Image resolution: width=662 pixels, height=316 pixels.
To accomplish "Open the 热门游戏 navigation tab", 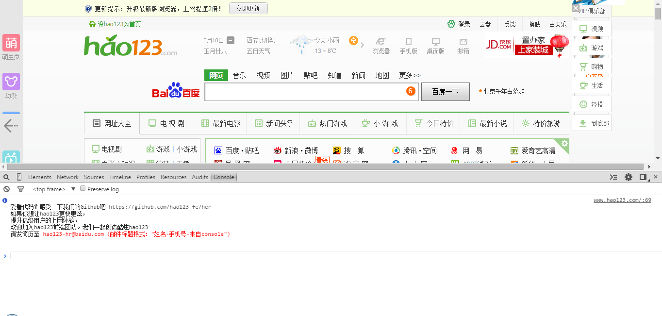I will [327, 123].
